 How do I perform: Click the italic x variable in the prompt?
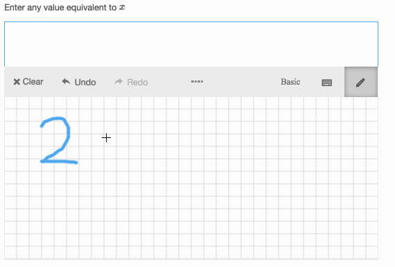pyautogui.click(x=122, y=8)
